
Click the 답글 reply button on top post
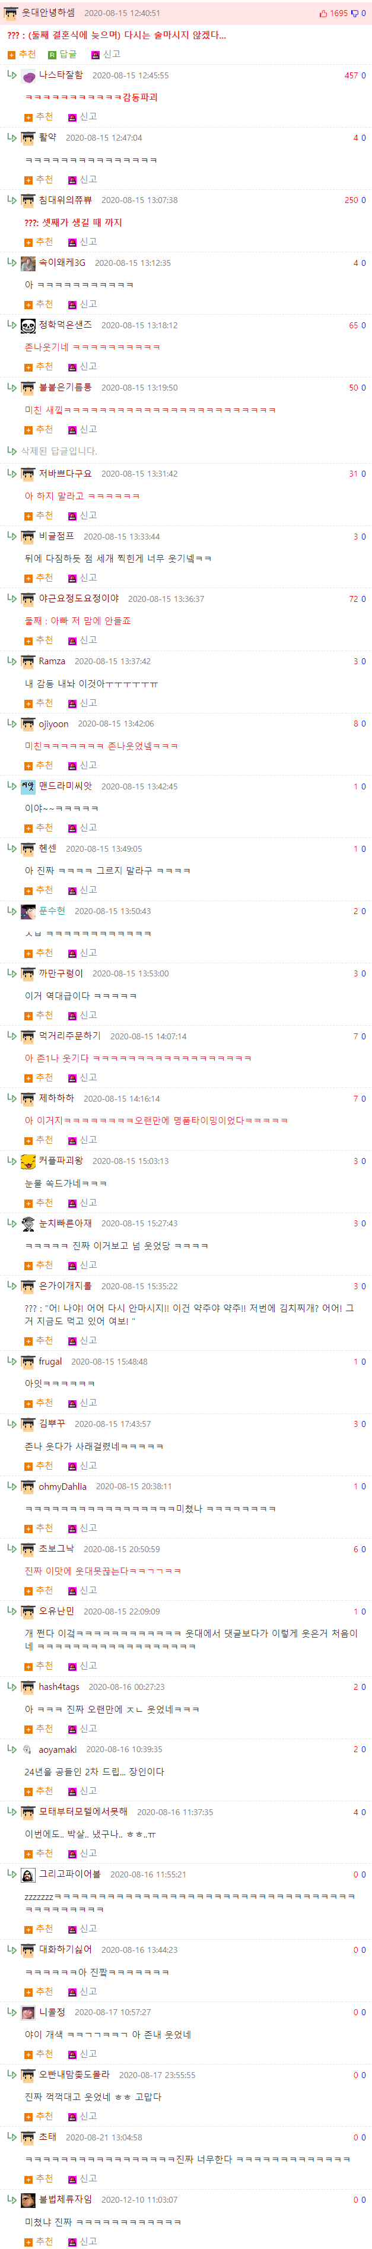coord(62,54)
